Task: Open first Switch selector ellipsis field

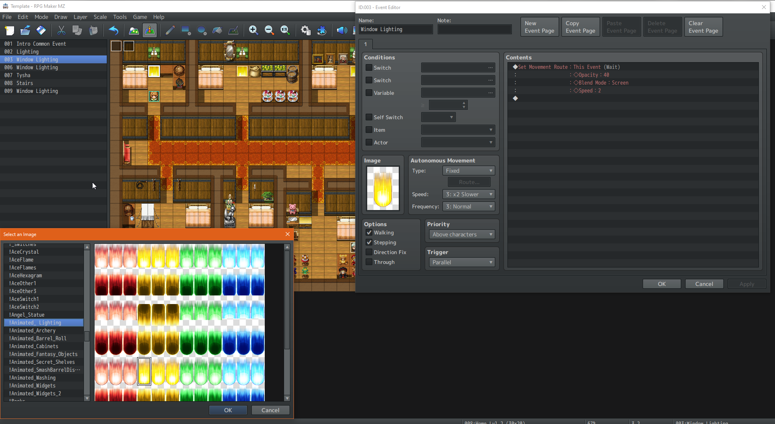Action: (458, 68)
